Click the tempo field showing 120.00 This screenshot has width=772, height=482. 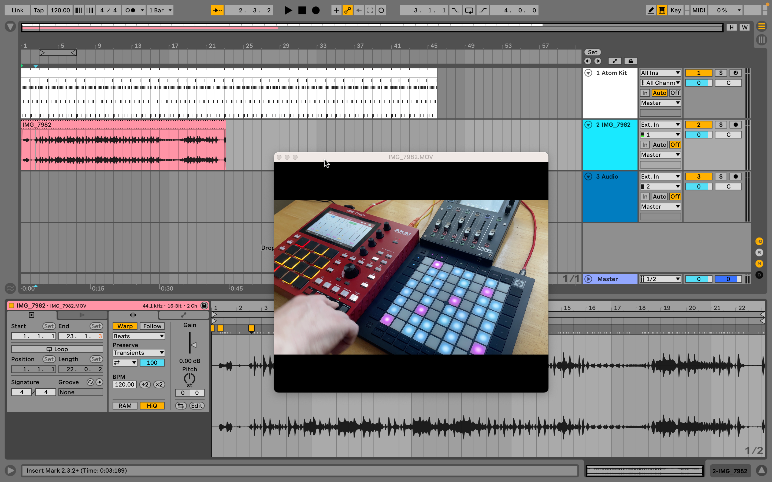pos(60,10)
